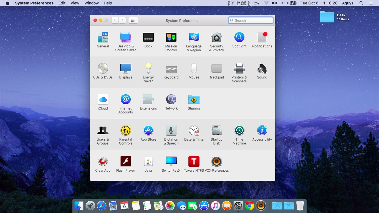The height and width of the screenshot is (213, 379).
Task: Open Sound preferences
Action: 262,71
